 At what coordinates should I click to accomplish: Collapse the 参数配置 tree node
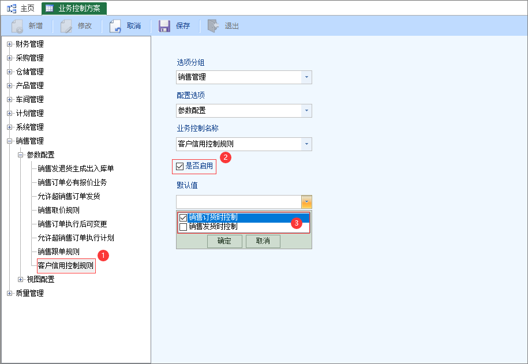pos(21,155)
